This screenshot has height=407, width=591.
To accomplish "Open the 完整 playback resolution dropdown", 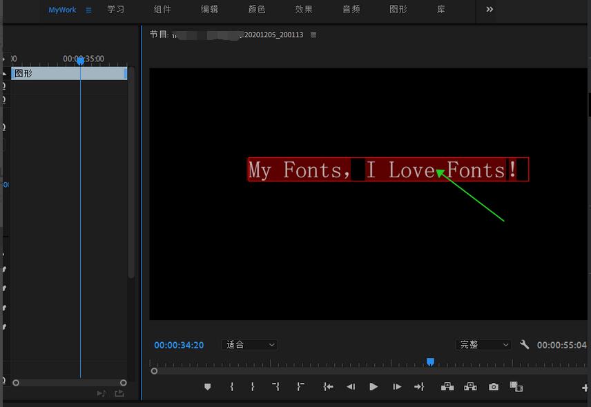I will (x=485, y=345).
